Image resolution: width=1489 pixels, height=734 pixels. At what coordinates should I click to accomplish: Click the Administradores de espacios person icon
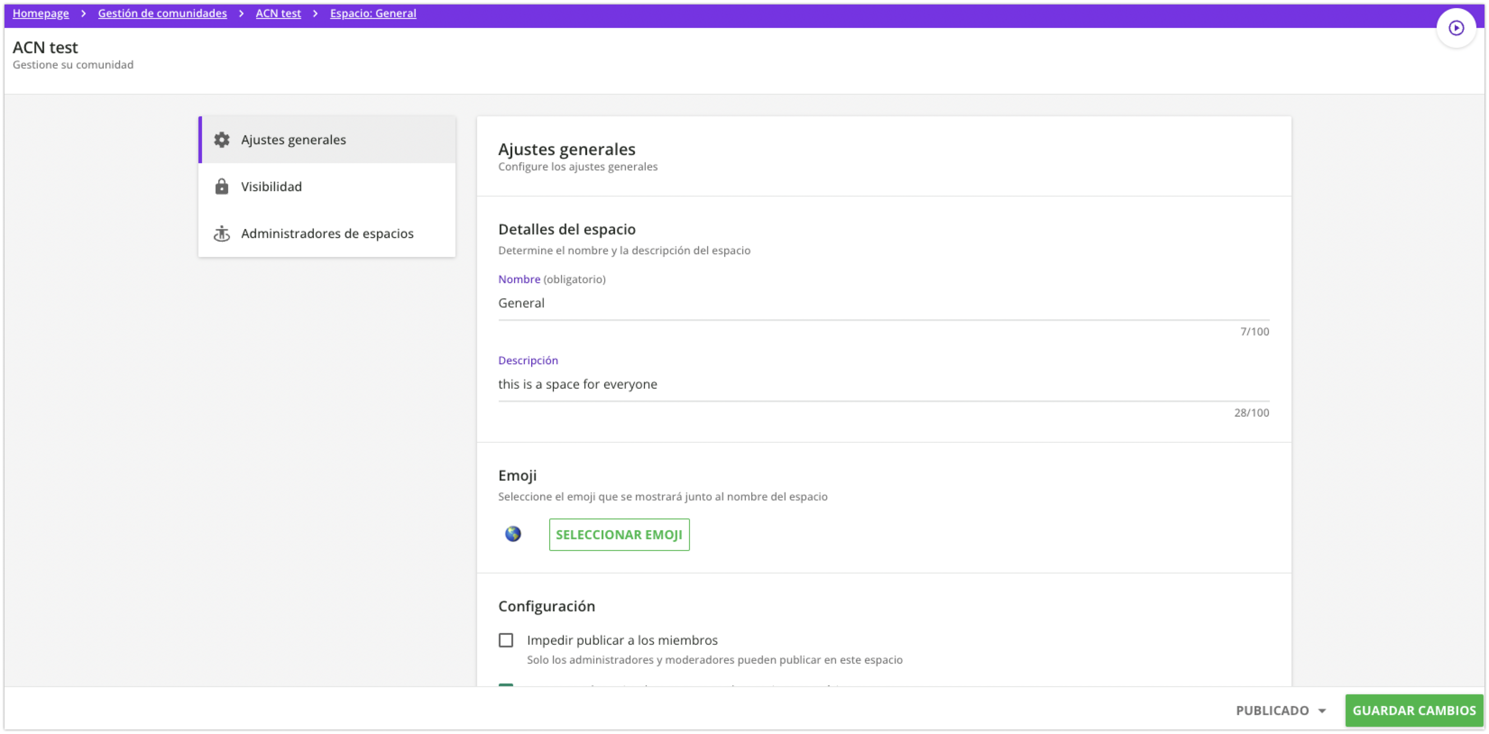coord(221,234)
